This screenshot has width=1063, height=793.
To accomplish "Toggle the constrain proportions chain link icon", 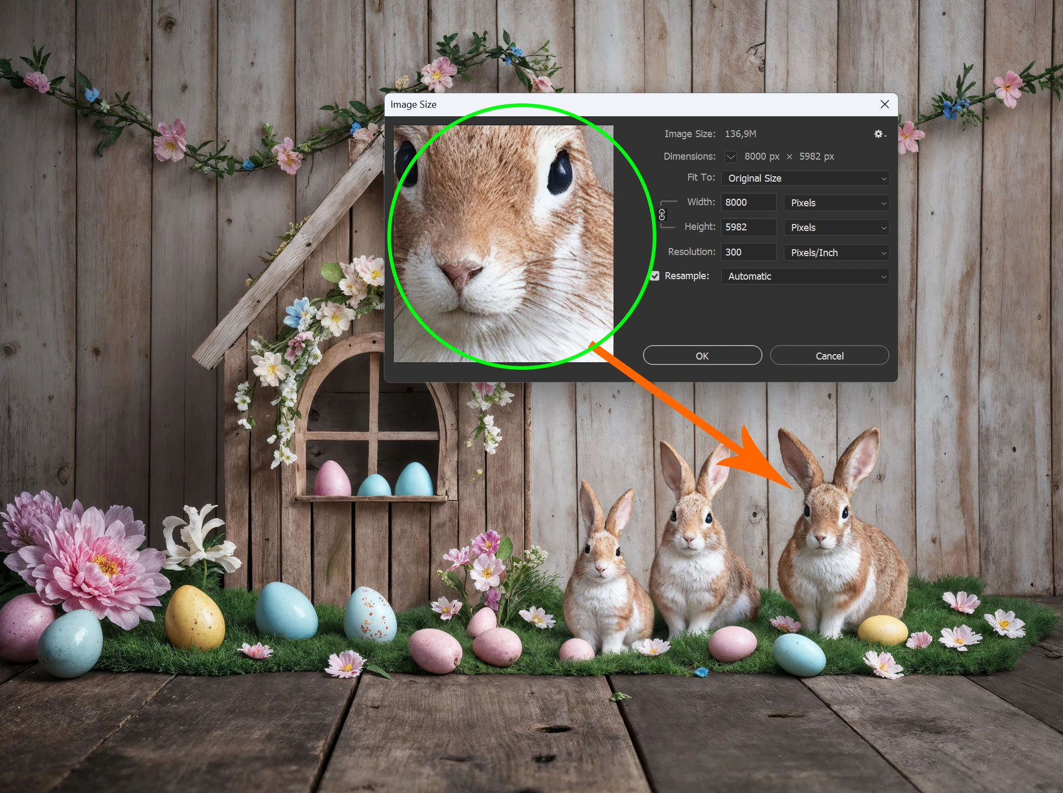I will pos(662,215).
